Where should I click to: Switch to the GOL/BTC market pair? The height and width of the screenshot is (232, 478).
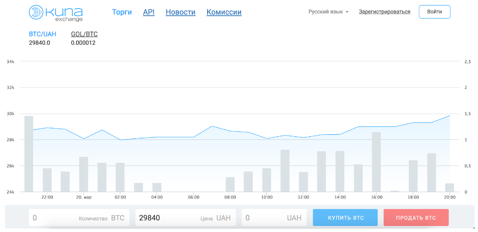(84, 34)
